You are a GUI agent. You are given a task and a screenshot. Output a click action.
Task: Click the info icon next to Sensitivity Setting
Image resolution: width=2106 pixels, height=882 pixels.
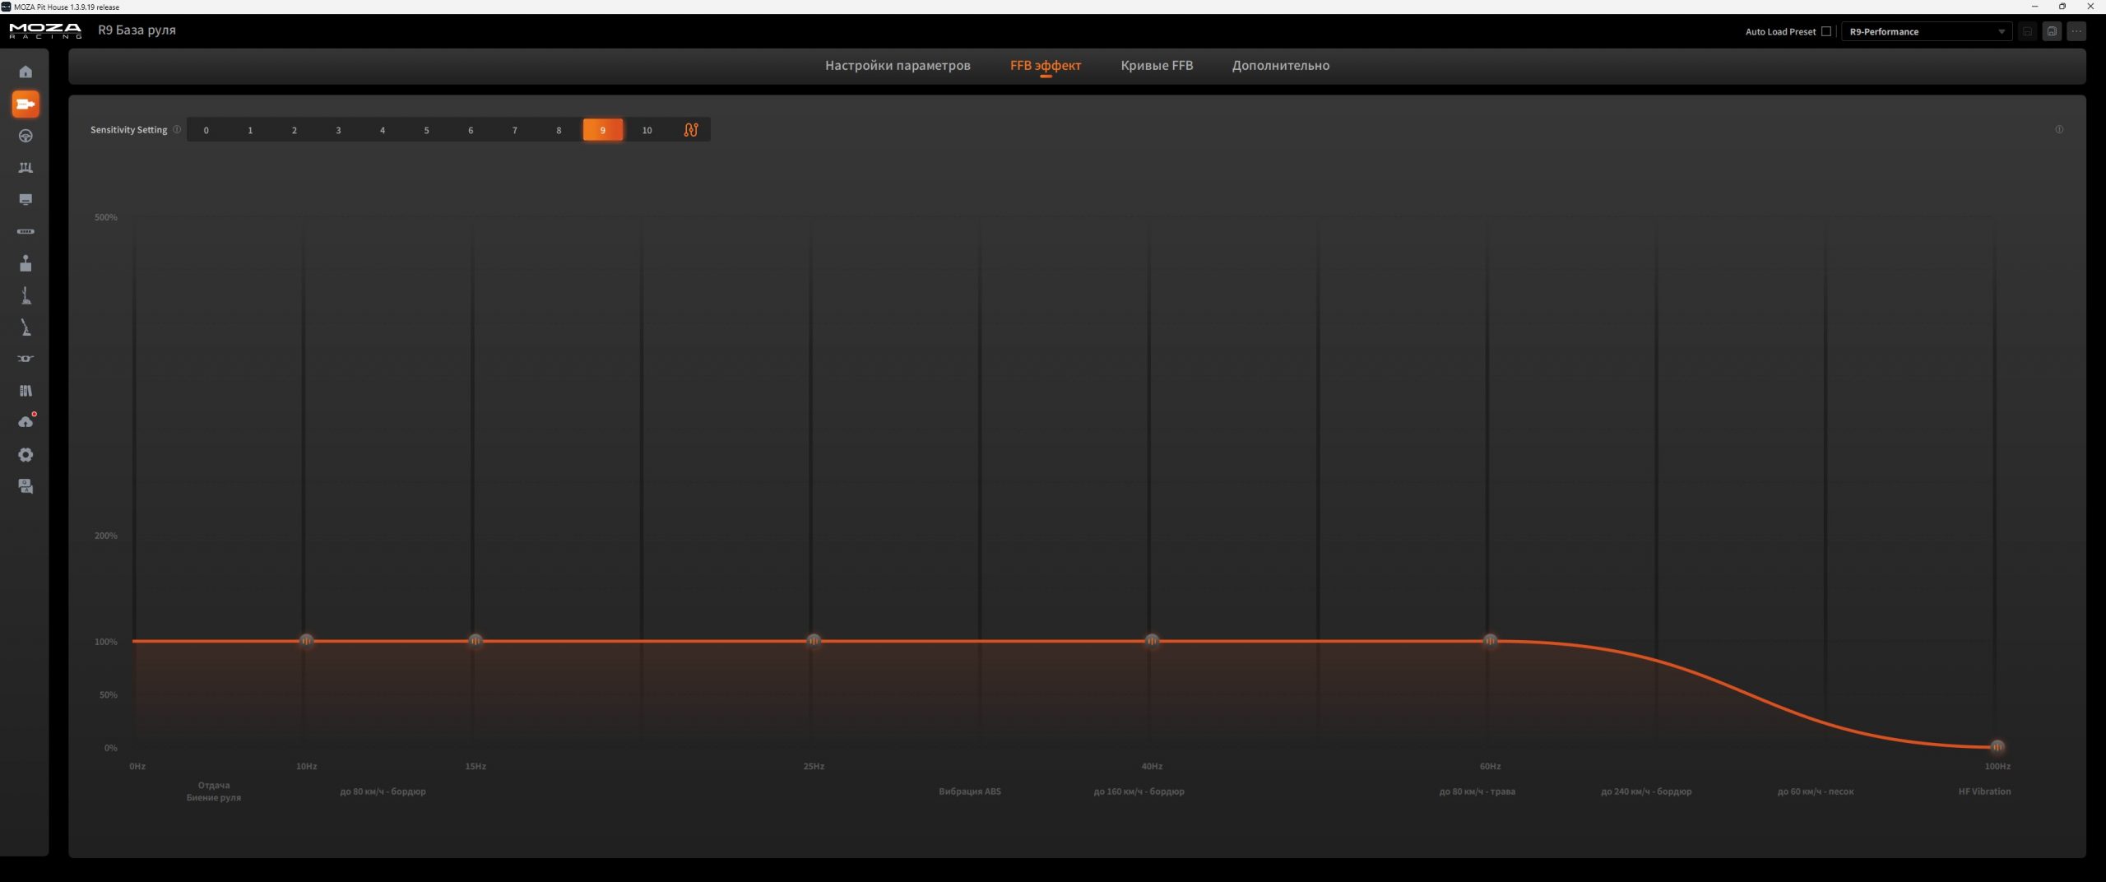pos(177,129)
